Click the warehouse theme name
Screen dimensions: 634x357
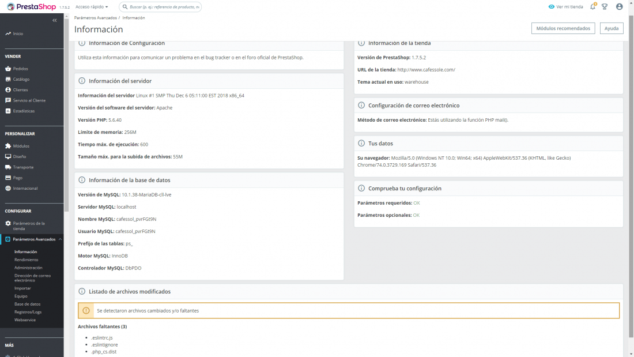pyautogui.click(x=417, y=82)
